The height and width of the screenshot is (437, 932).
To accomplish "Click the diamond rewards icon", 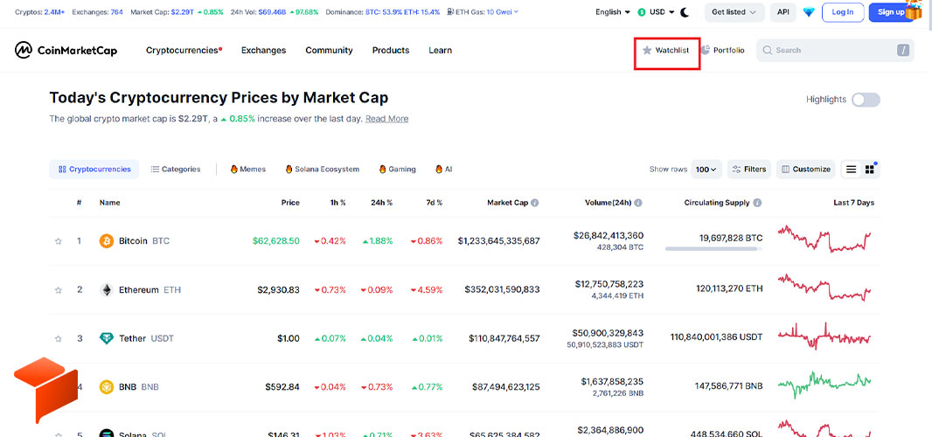I will pos(809,12).
